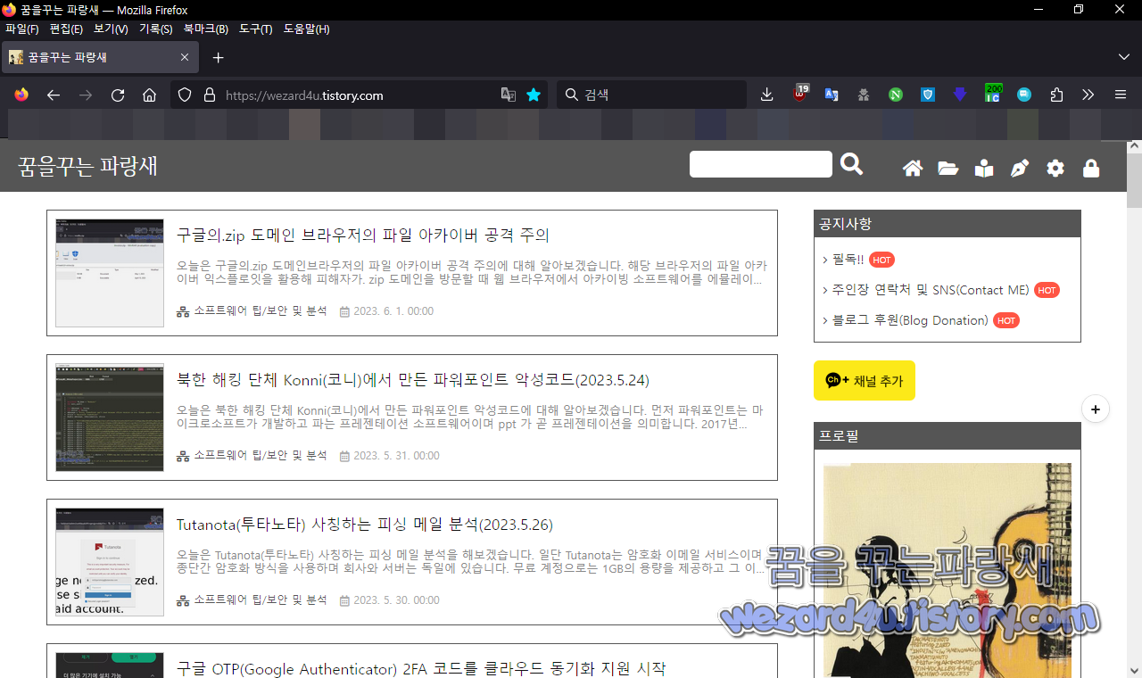Click the lock login icon in blog header

[1090, 168]
